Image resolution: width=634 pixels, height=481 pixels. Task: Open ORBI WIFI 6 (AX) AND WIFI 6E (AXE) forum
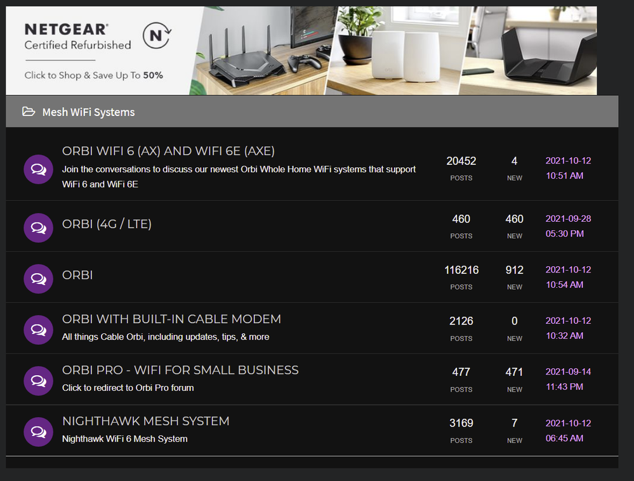click(x=168, y=151)
